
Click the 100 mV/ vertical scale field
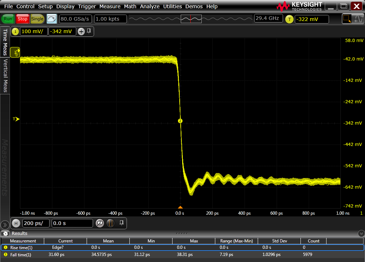34,31
